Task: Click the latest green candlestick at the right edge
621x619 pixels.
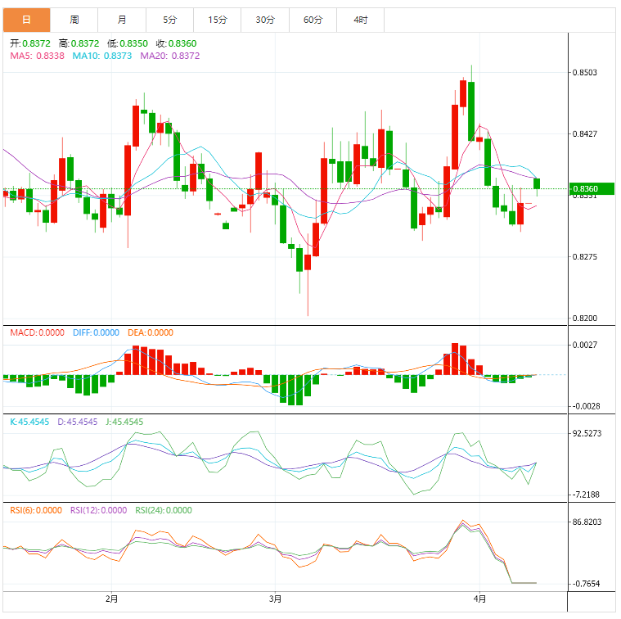Action: click(x=537, y=184)
